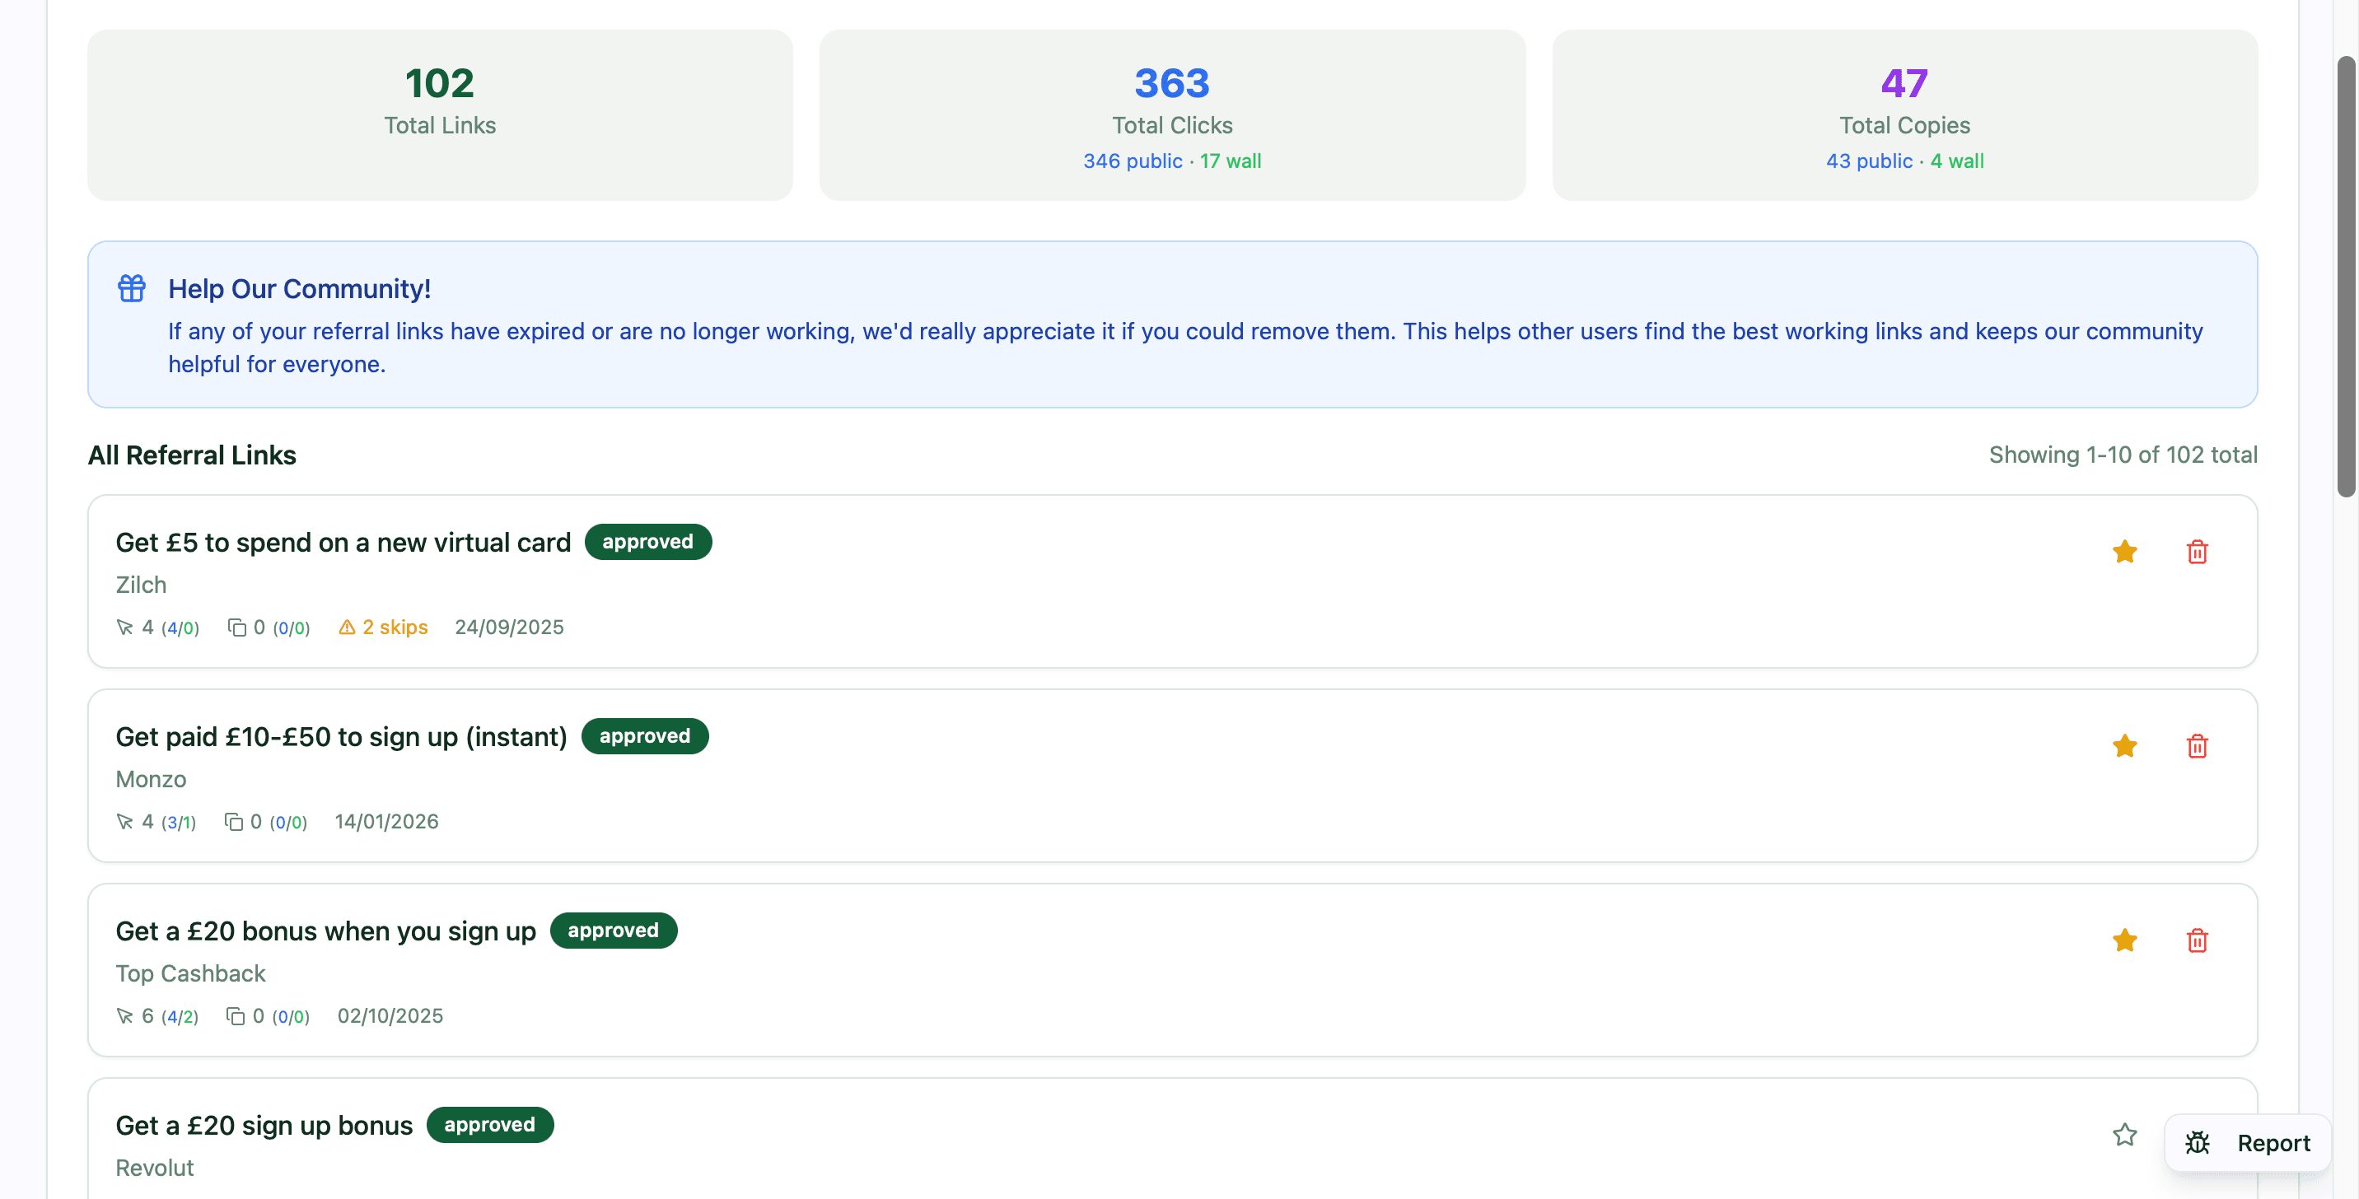Click the copies icon on the Monzo card
The image size is (2359, 1199).
[x=236, y=821]
